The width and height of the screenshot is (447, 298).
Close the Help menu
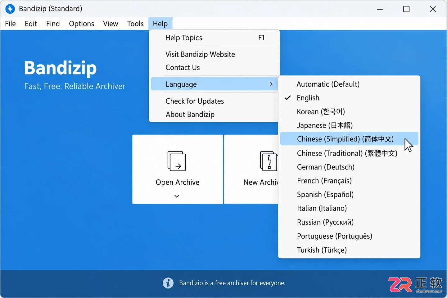160,24
